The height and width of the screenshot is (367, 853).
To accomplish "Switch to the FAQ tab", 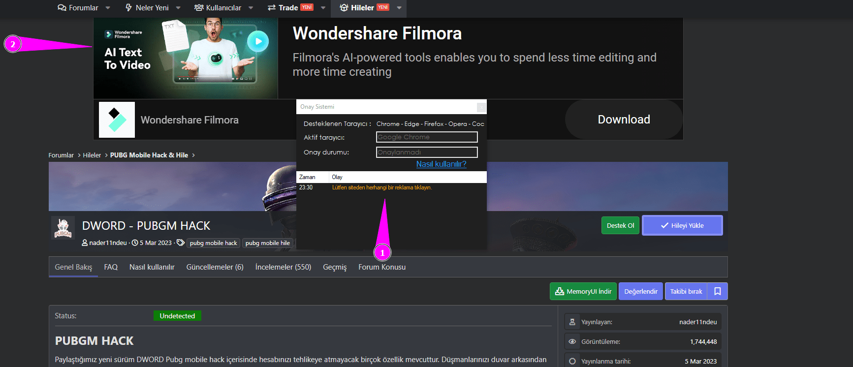I will click(111, 267).
